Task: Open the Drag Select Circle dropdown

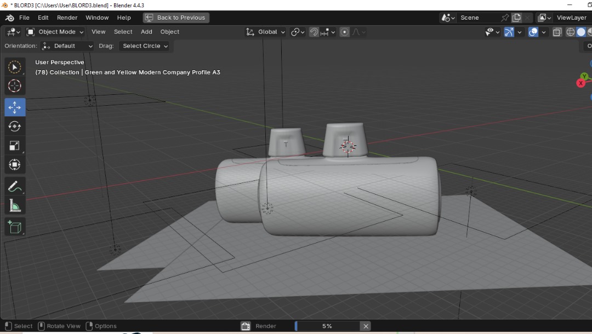Action: (x=144, y=46)
